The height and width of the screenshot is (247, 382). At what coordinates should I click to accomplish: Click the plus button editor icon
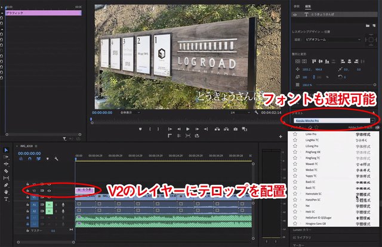point(281,137)
